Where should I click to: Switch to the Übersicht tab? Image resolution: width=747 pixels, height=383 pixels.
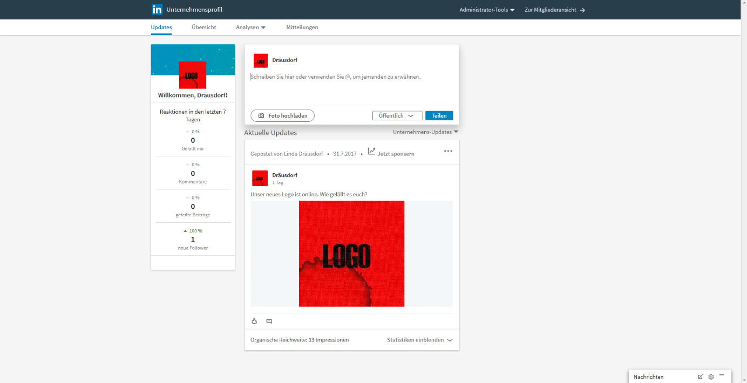(204, 28)
